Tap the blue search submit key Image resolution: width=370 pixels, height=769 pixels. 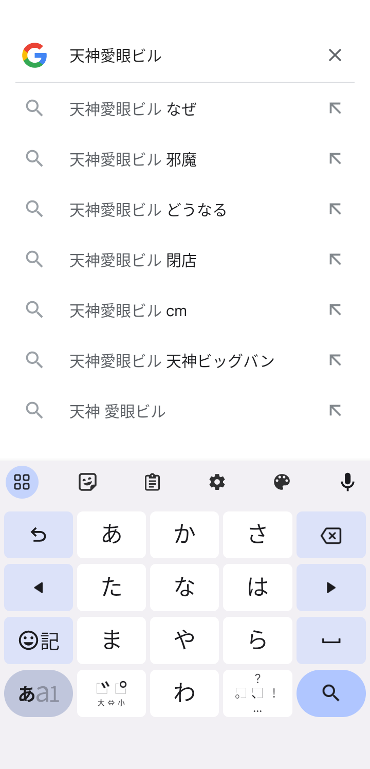point(331,693)
